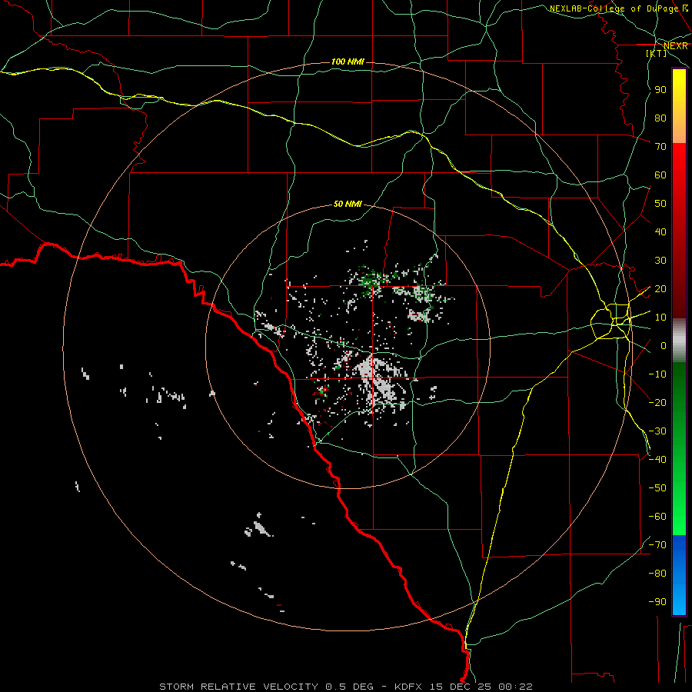
Task: Click the "STORM RELATIVE VELOCITY" caption text
Action: point(238,687)
